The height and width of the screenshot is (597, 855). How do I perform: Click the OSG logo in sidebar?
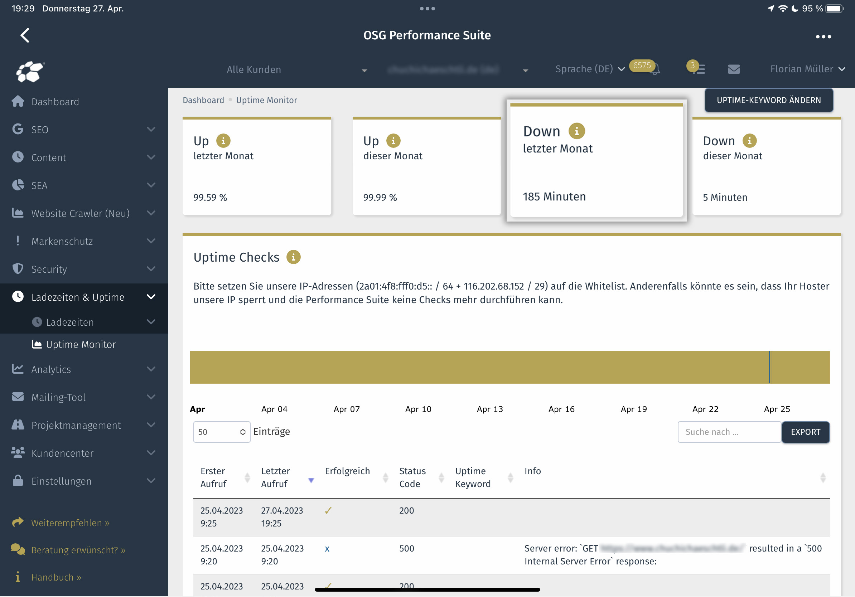tap(30, 72)
